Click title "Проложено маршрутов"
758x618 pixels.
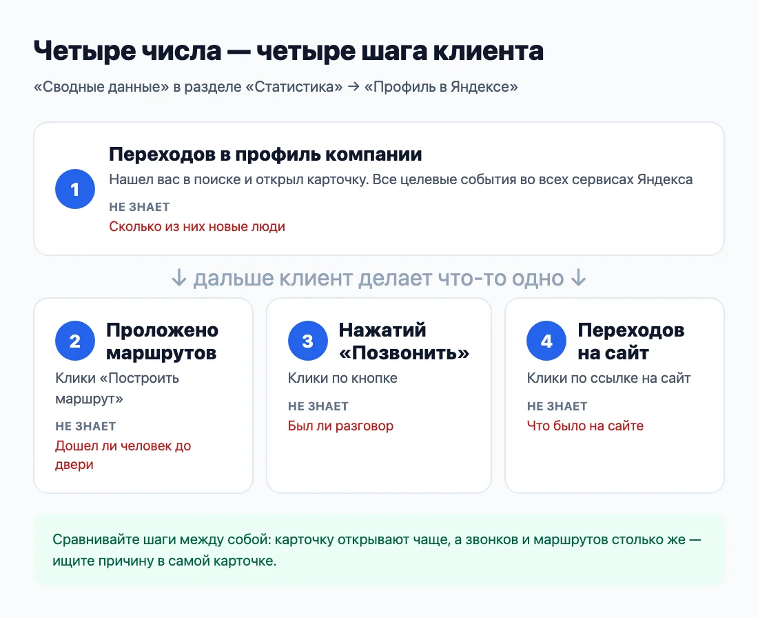click(x=163, y=341)
